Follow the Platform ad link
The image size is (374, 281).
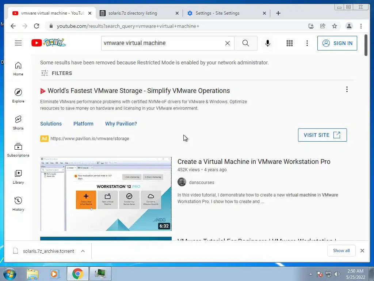click(x=83, y=124)
